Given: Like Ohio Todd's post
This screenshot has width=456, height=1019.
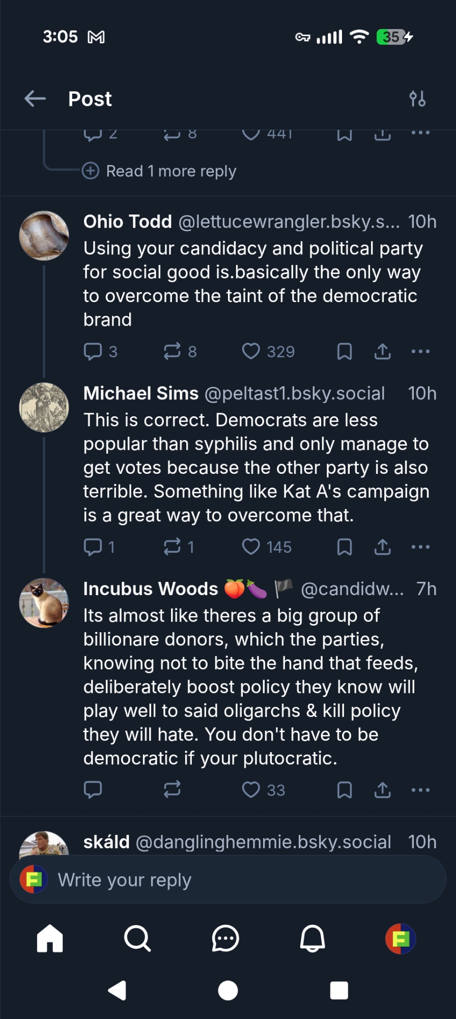Looking at the screenshot, I should pyautogui.click(x=251, y=352).
